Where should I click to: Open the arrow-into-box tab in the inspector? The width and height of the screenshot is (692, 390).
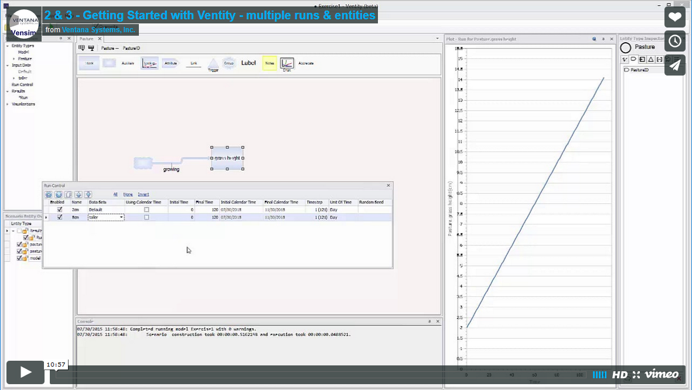click(642, 59)
